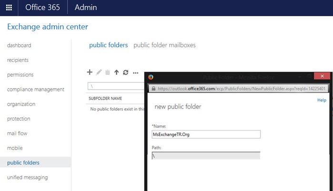
Task: Open permissions in left navigation
Action: pyautogui.click(x=20, y=75)
